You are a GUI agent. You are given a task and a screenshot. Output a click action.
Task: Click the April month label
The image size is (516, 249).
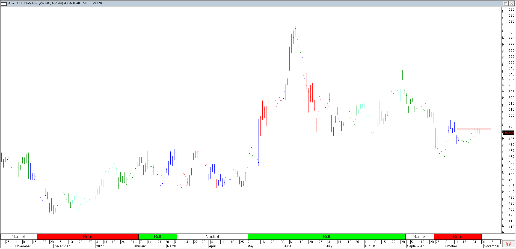point(212,246)
